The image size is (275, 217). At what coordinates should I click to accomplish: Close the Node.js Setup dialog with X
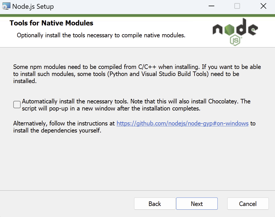pyautogui.click(x=263, y=6)
